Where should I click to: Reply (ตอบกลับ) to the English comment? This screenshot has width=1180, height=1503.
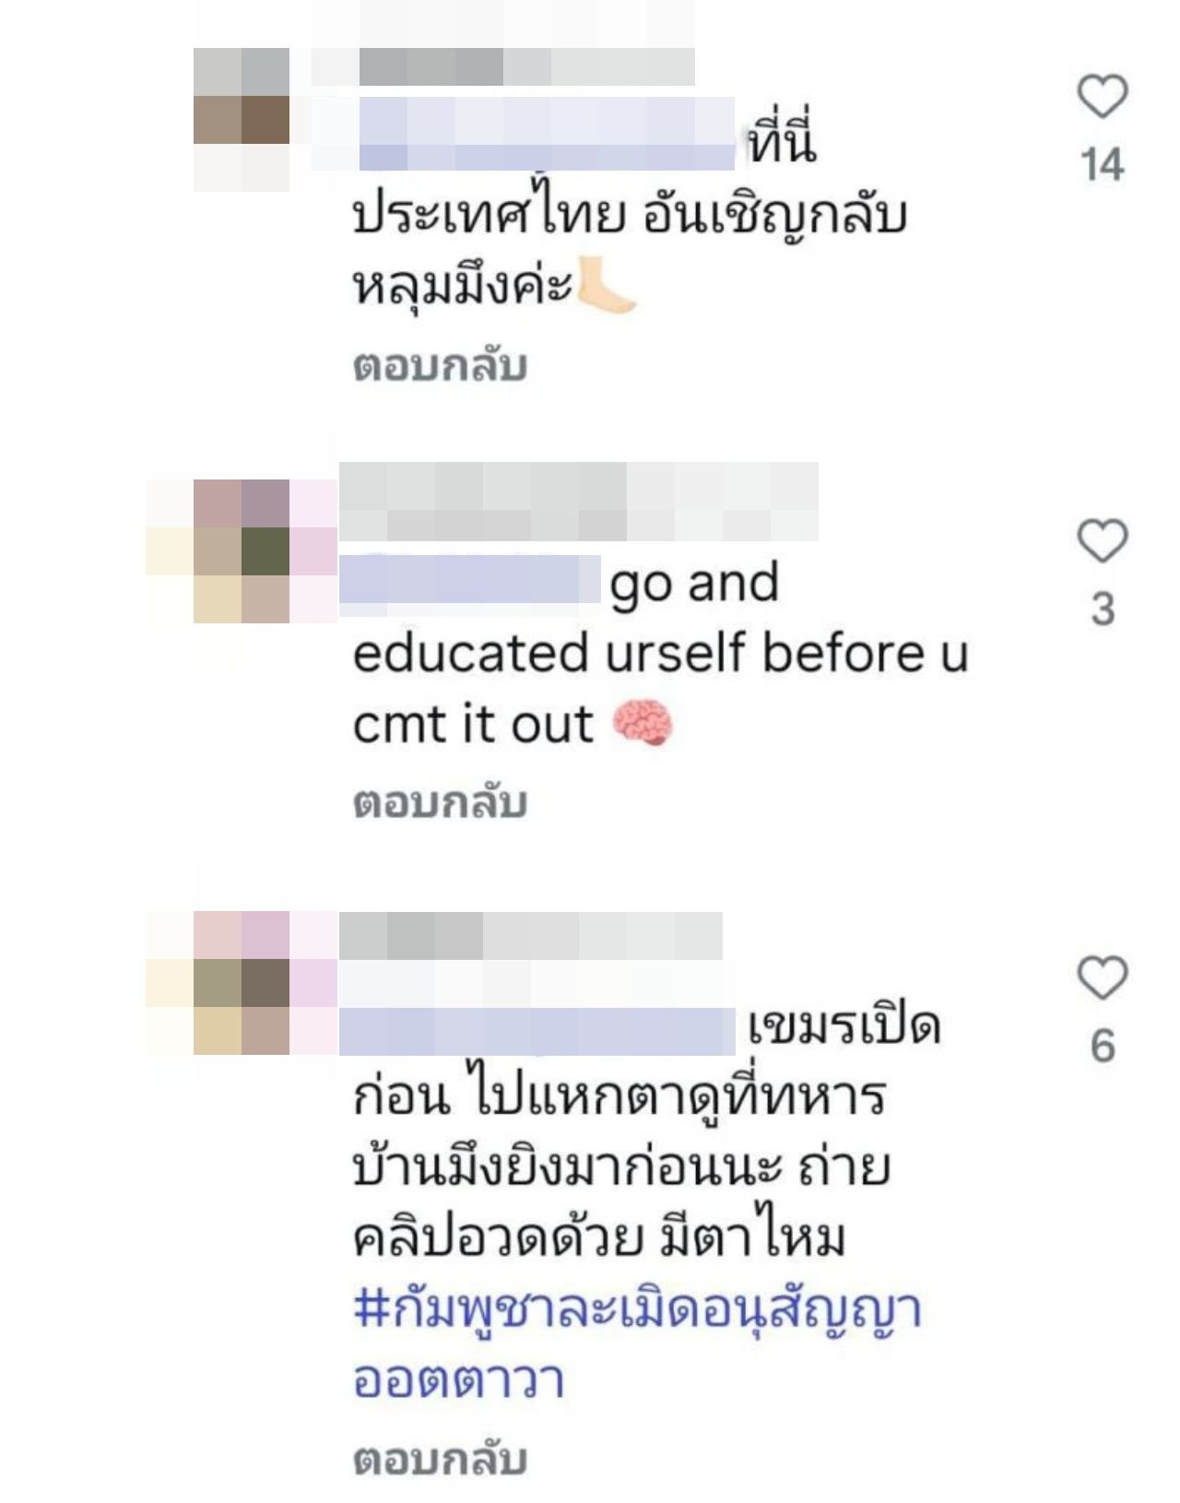(440, 802)
